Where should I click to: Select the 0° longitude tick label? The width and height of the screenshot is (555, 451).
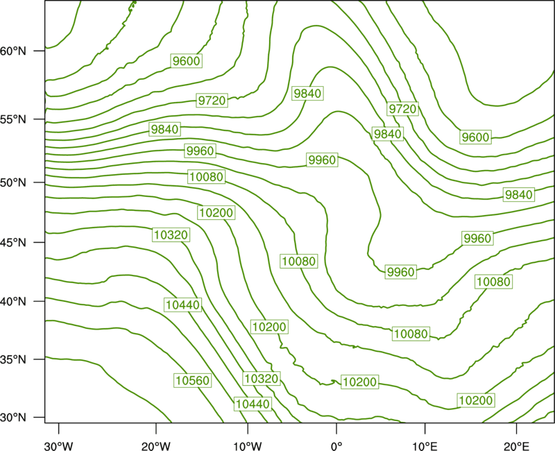(336, 446)
